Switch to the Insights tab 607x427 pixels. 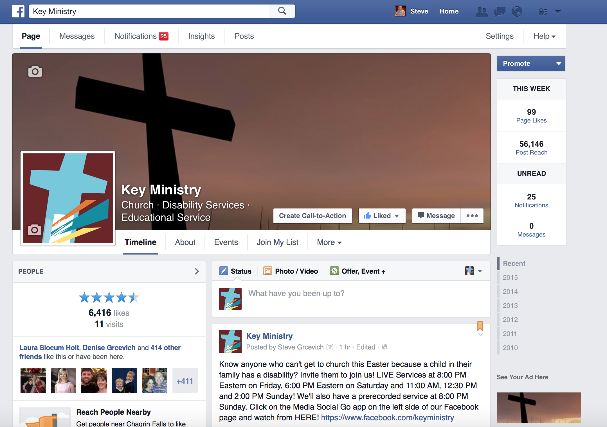pyautogui.click(x=201, y=36)
